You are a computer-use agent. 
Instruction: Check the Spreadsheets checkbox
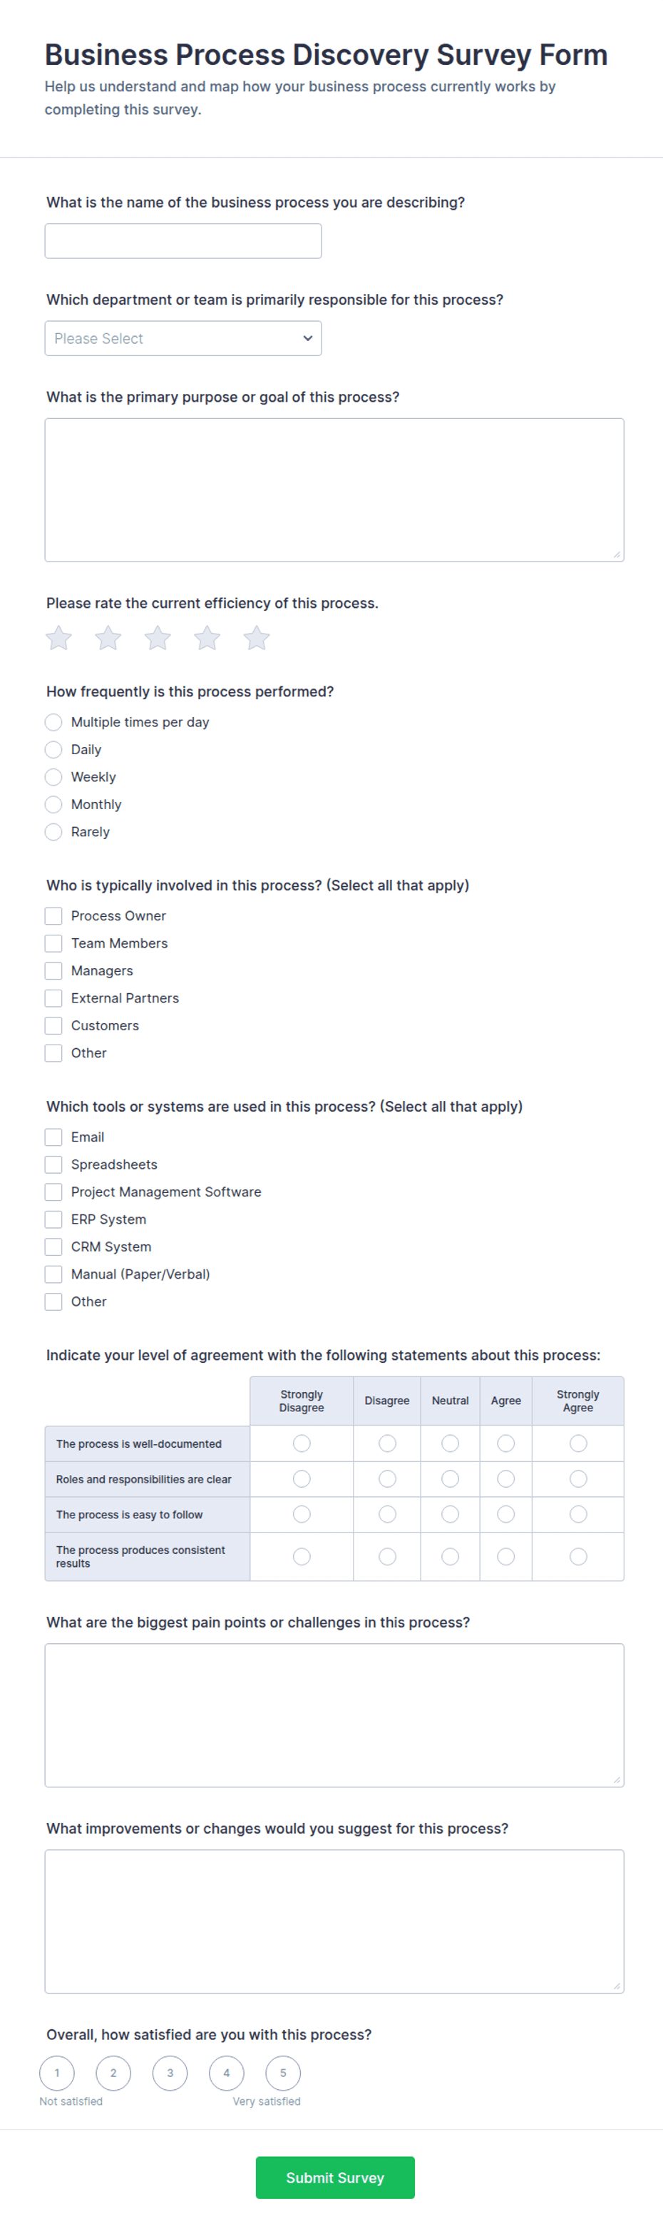click(x=53, y=1164)
